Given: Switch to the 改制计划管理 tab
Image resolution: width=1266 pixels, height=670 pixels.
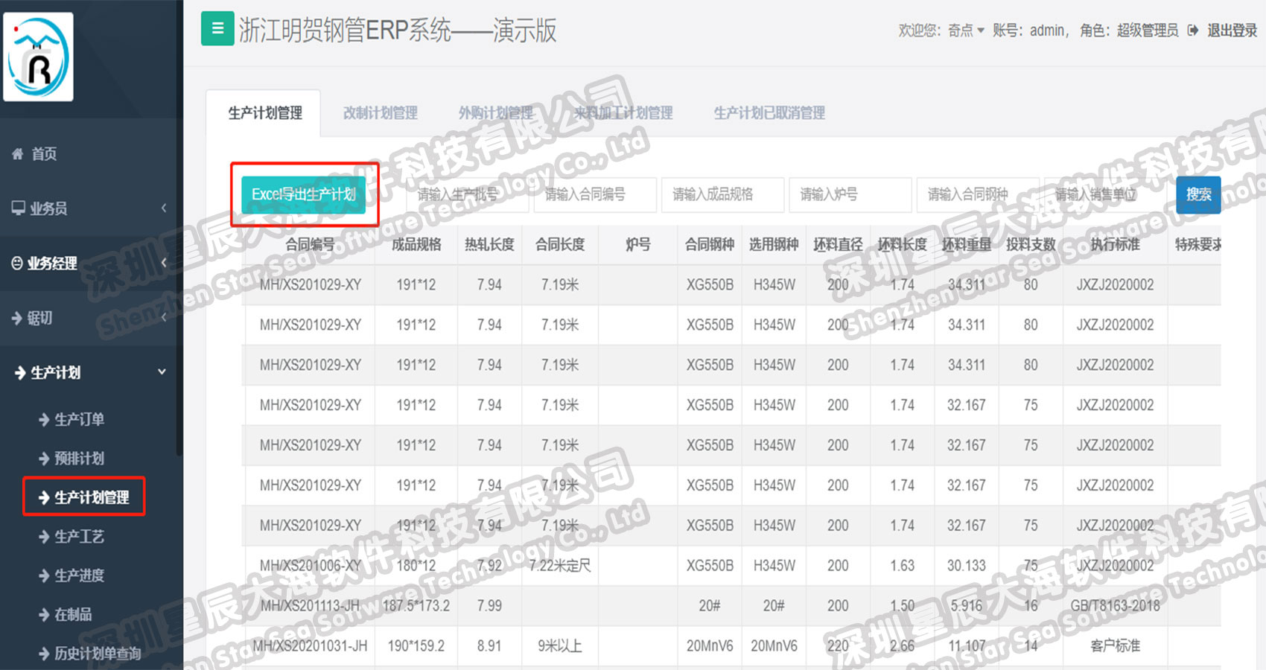Looking at the screenshot, I should coord(380,113).
